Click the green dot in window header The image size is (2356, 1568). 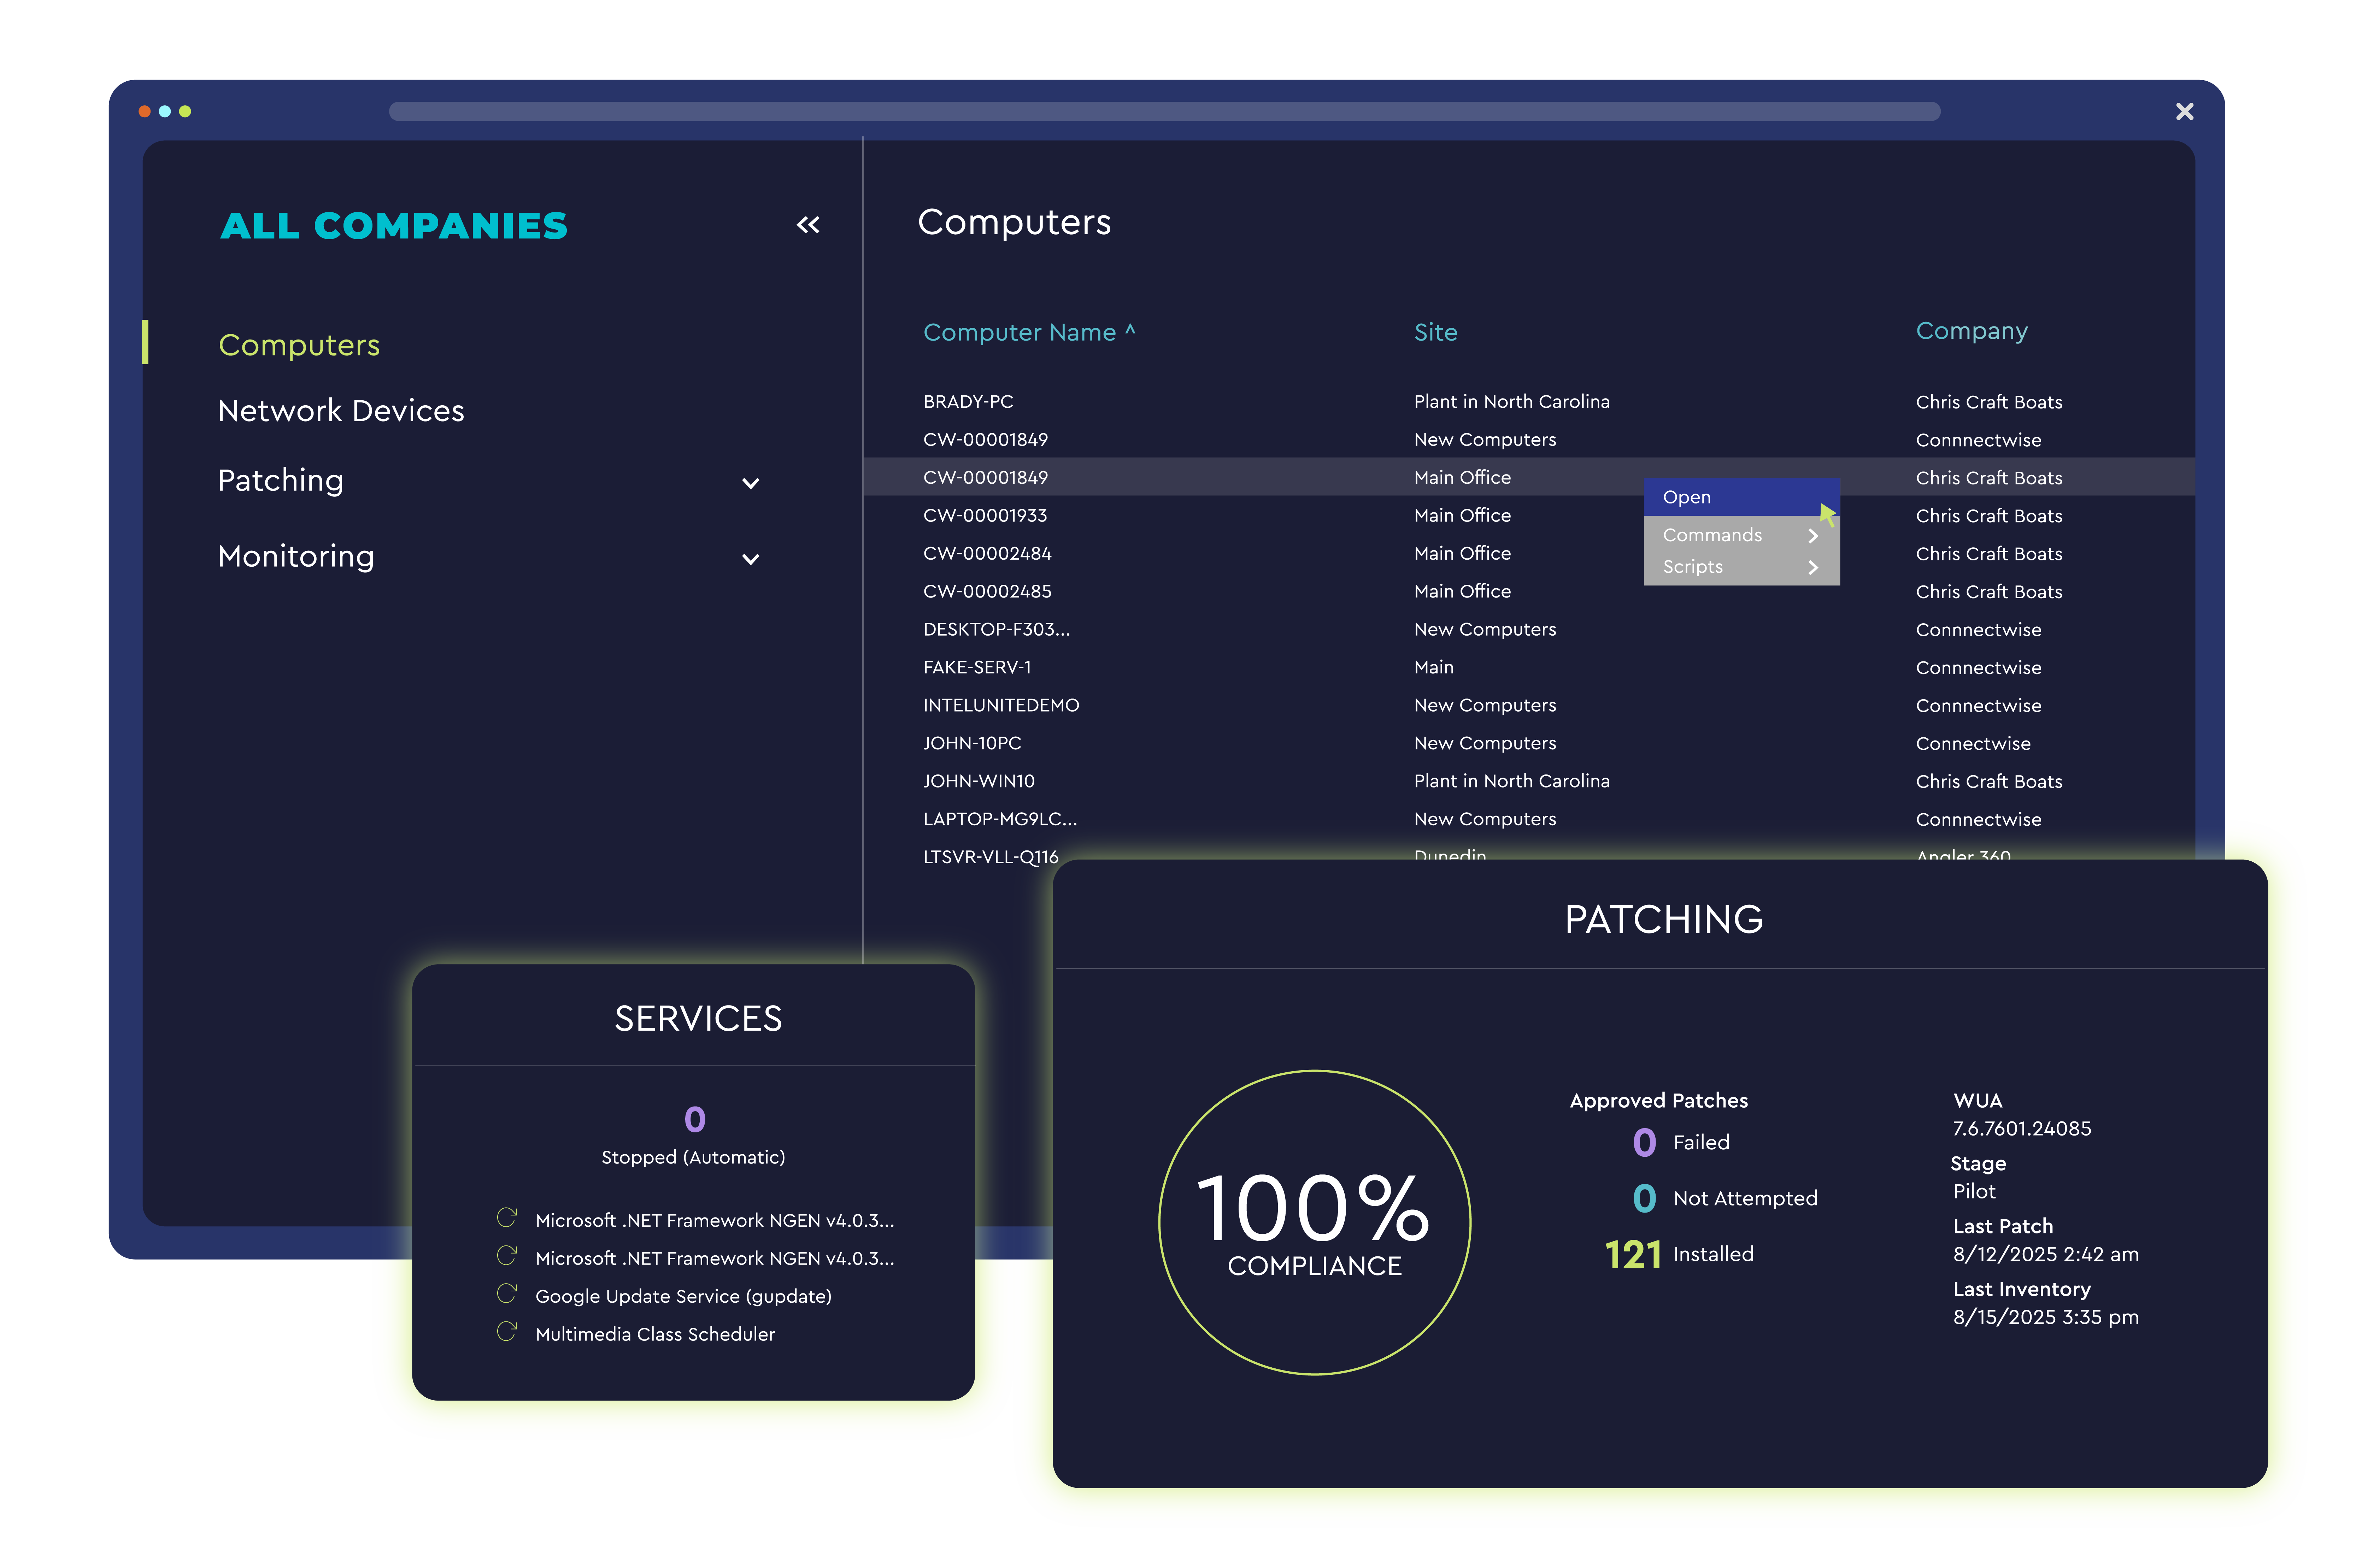pos(185,111)
